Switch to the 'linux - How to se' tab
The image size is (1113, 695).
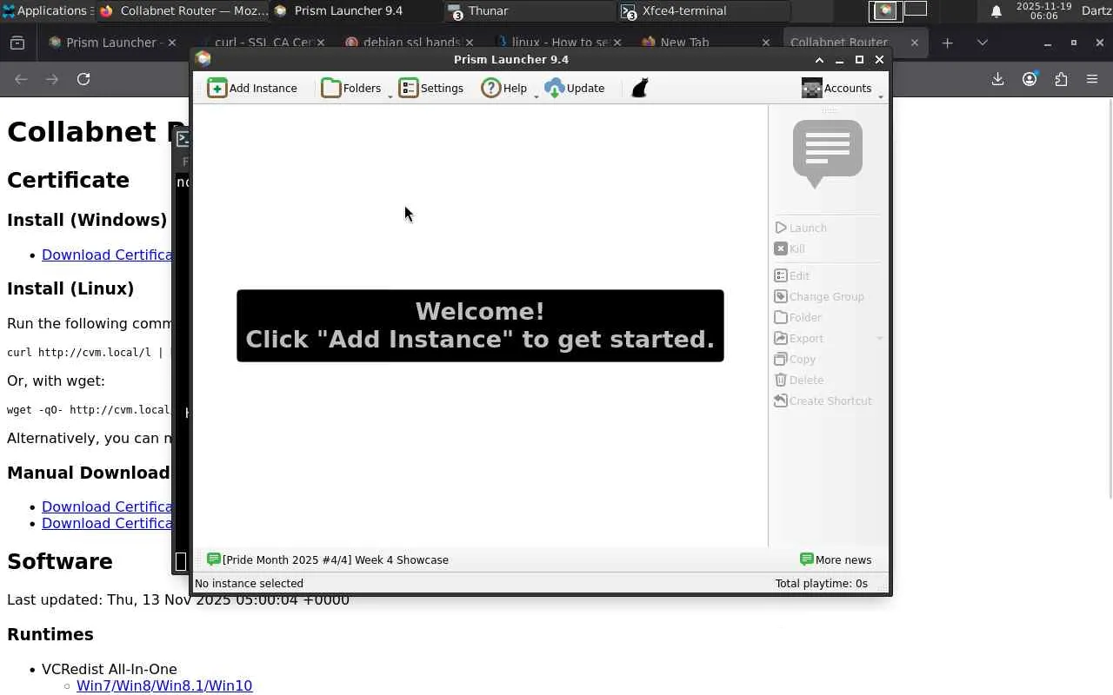pos(556,42)
